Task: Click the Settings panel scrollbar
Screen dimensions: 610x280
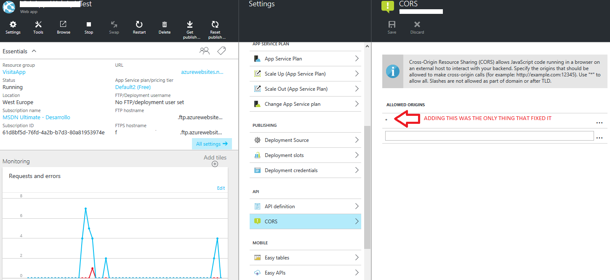Action: (x=367, y=187)
